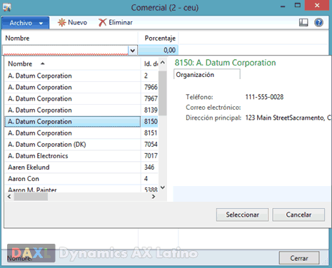Click the Nombre input field
Image resolution: width=332 pixels, height=268 pixels.
pyautogui.click(x=66, y=50)
